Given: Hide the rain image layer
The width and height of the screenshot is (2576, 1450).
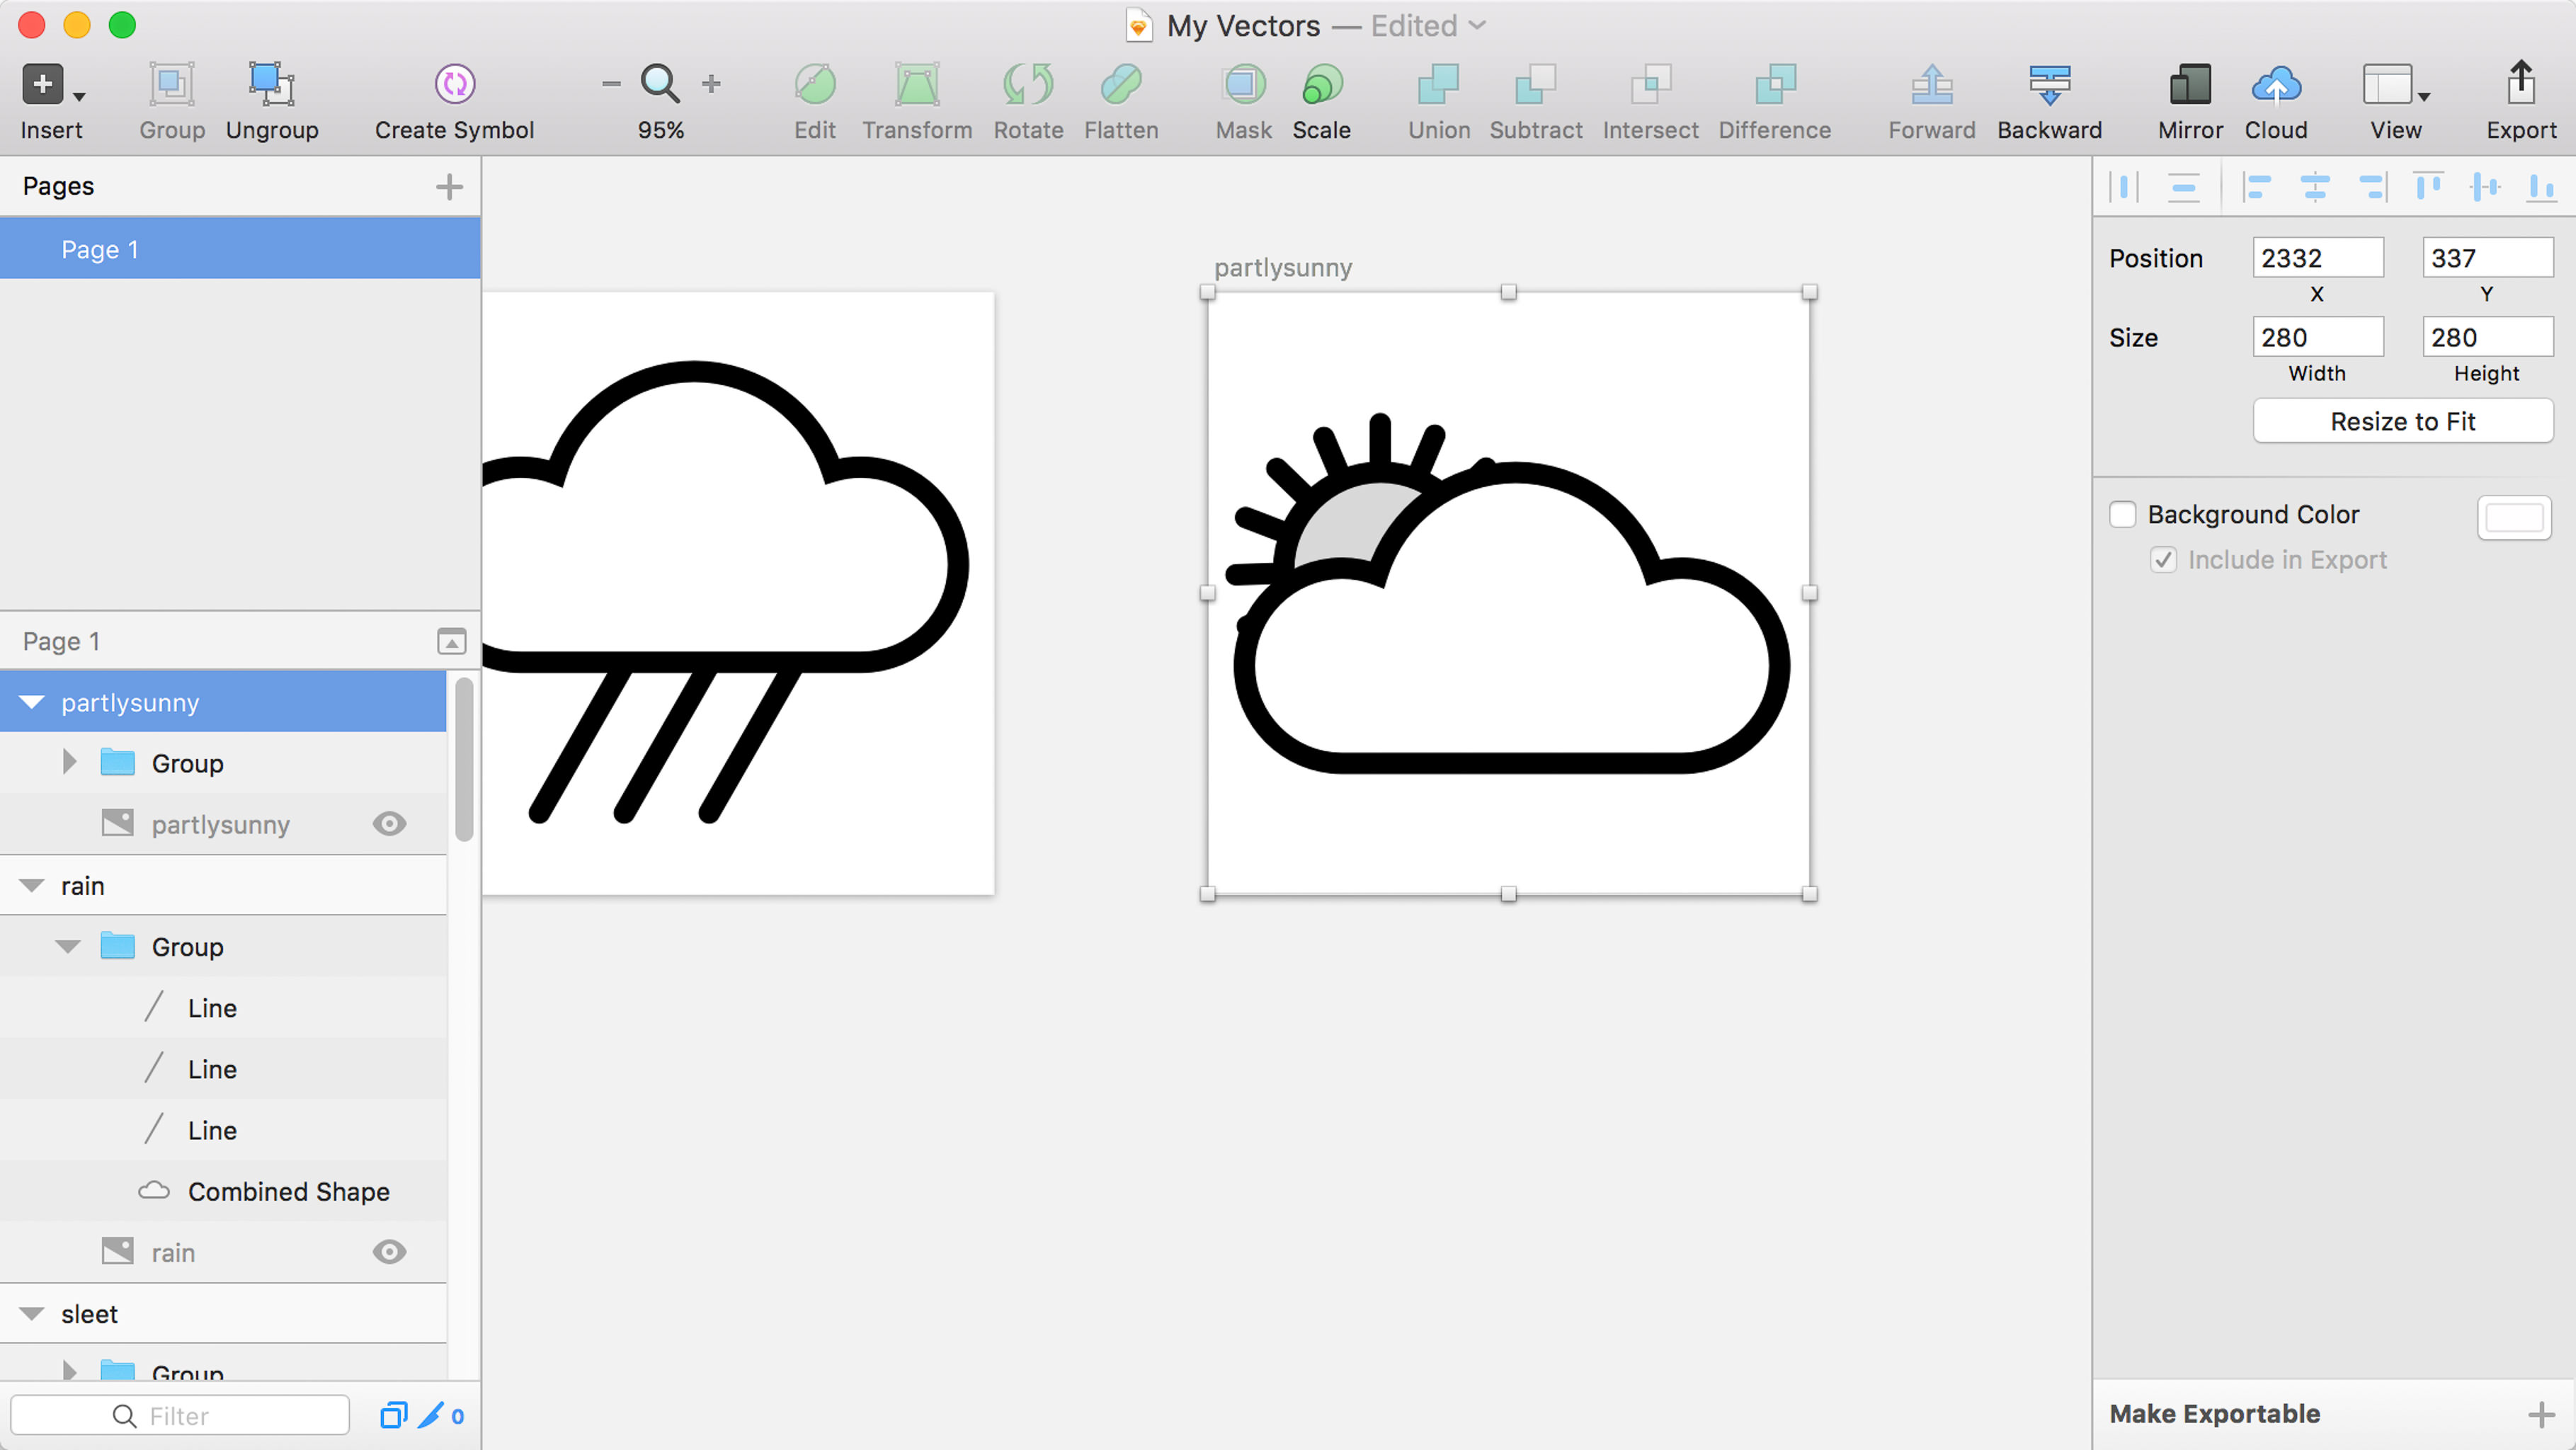Looking at the screenshot, I should coord(389,1252).
